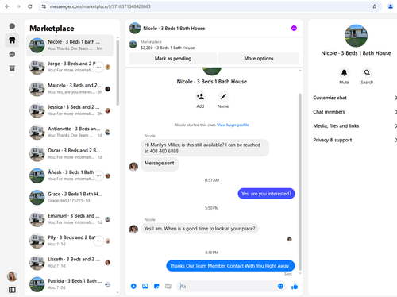Edit chat name with pencil icon
397x297 pixels.
click(x=223, y=96)
